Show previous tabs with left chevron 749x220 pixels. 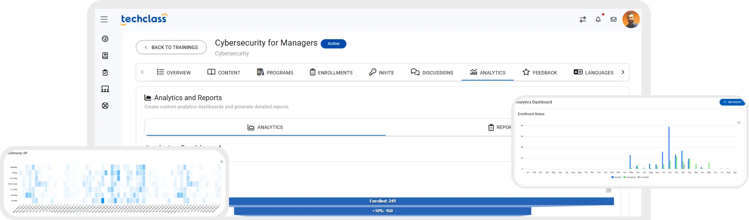(142, 72)
